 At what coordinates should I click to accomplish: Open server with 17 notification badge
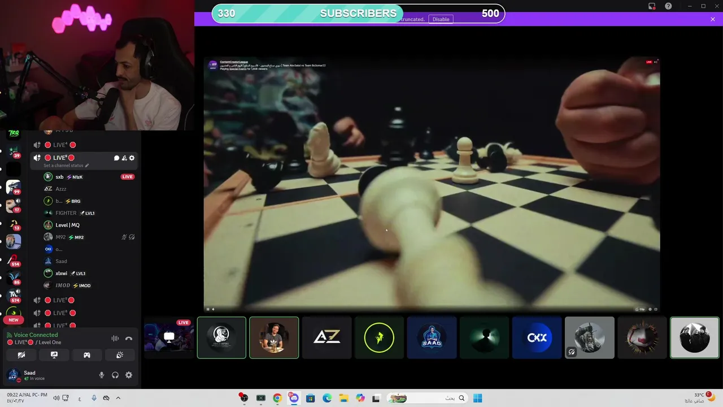tap(14, 205)
